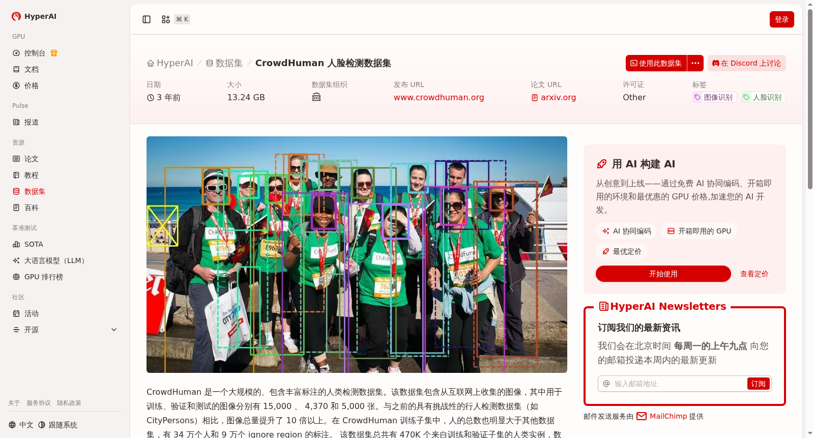This screenshot has height=438, width=814.
Task: Go to the 报道 section
Action: pos(65,122)
